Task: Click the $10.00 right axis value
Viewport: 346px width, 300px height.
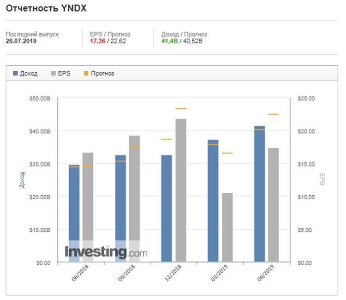Action: click(x=306, y=197)
